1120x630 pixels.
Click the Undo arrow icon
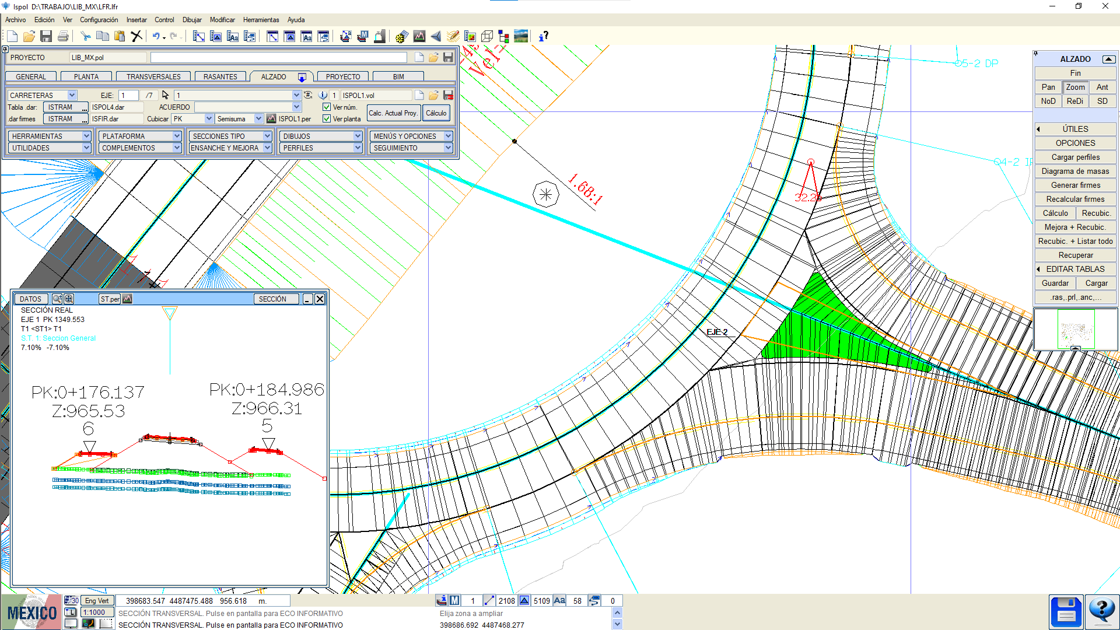click(156, 37)
